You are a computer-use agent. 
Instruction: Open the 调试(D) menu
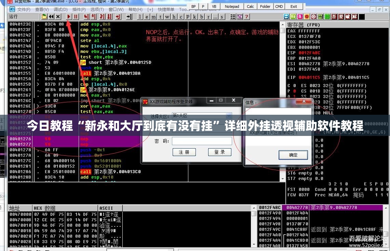click(x=60, y=10)
